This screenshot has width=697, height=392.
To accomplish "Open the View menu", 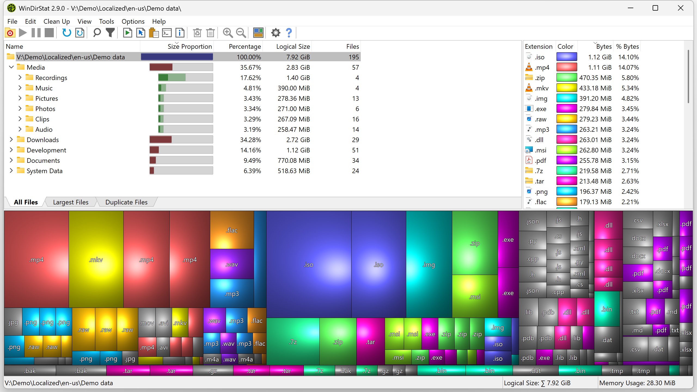I will (84, 21).
